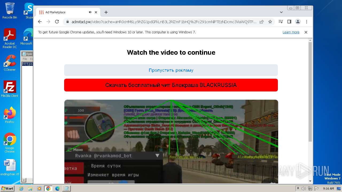Click the site lock icon in address bar
This screenshot has width=342, height=192.
point(68,22)
